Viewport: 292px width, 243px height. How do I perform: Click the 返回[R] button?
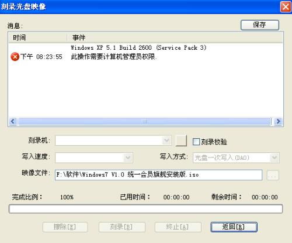pos(234,227)
